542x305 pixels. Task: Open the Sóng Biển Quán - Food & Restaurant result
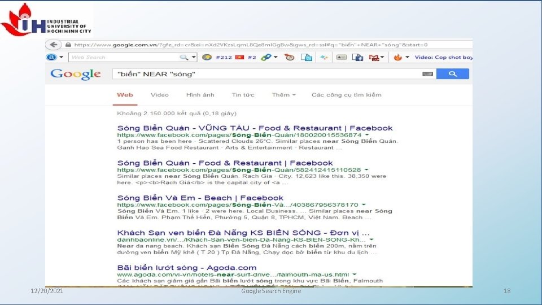pyautogui.click(x=225, y=163)
